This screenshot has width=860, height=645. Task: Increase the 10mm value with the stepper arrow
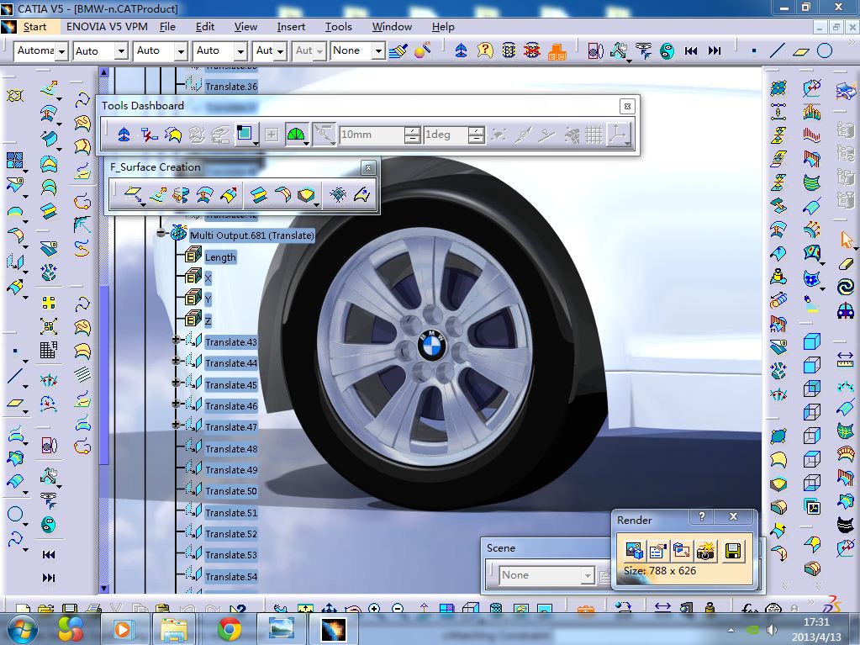[413, 130]
